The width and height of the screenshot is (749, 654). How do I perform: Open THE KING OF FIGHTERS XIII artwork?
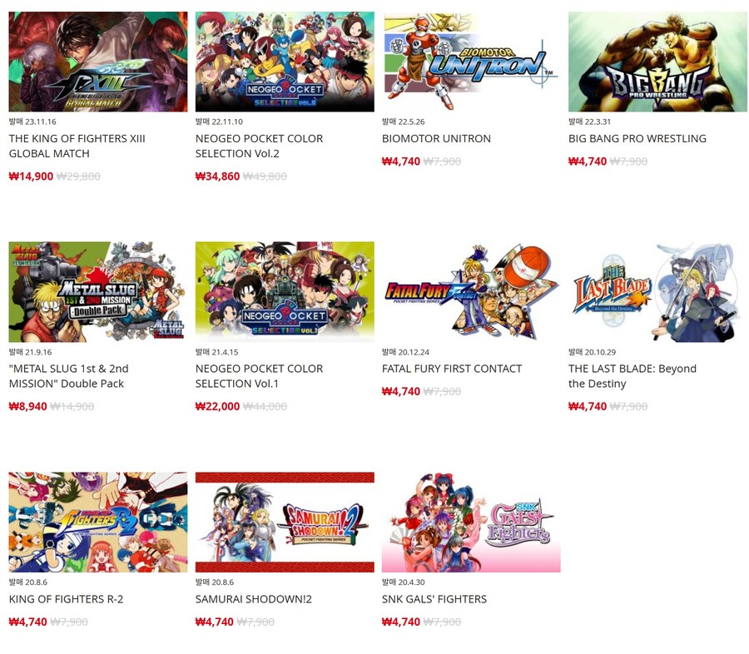tap(98, 62)
